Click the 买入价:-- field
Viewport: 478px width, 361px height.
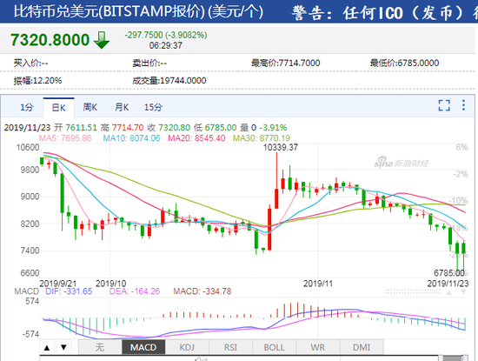30,64
